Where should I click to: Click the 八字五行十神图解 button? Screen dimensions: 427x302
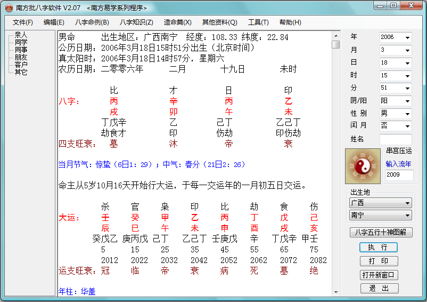[x=381, y=233]
